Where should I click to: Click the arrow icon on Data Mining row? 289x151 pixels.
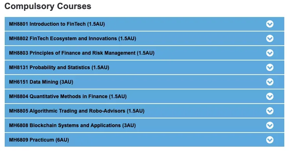click(x=269, y=82)
